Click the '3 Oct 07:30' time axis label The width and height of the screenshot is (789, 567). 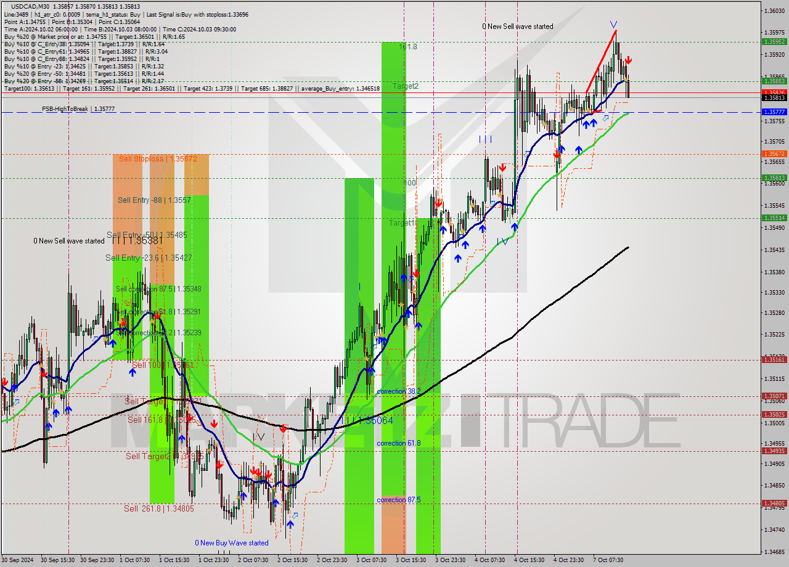click(372, 560)
